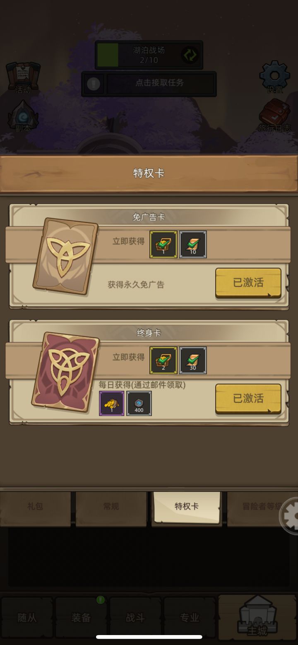Tap the green refresh icon beside 湖泊战场
The height and width of the screenshot is (645, 298).
(x=190, y=55)
